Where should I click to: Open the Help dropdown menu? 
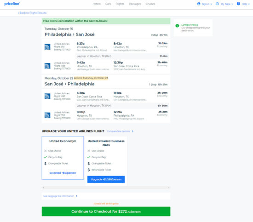[243, 4]
